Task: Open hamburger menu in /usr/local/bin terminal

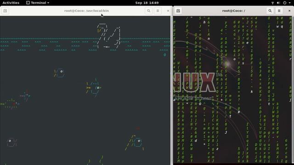Action: 158,11
